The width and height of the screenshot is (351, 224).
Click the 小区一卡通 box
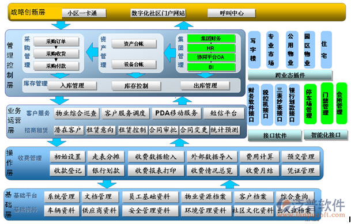(84, 13)
